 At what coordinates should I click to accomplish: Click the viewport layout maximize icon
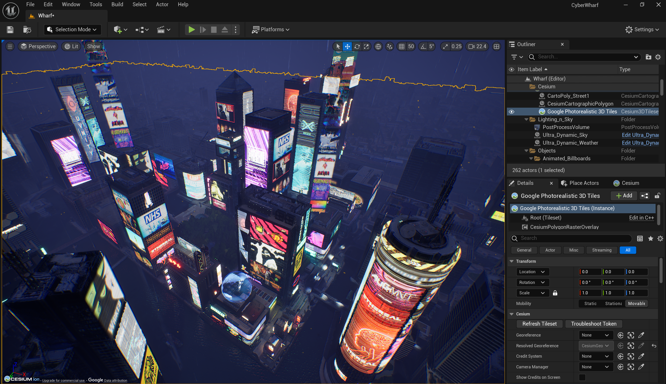496,46
